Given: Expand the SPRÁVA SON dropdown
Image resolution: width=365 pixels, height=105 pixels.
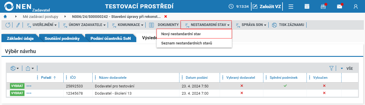Looking at the screenshot, I should (x=251, y=25).
